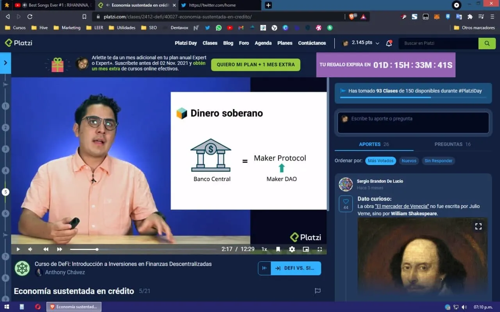Open the Otros marcadores folder
Image resolution: width=500 pixels, height=312 pixels.
coord(474,28)
